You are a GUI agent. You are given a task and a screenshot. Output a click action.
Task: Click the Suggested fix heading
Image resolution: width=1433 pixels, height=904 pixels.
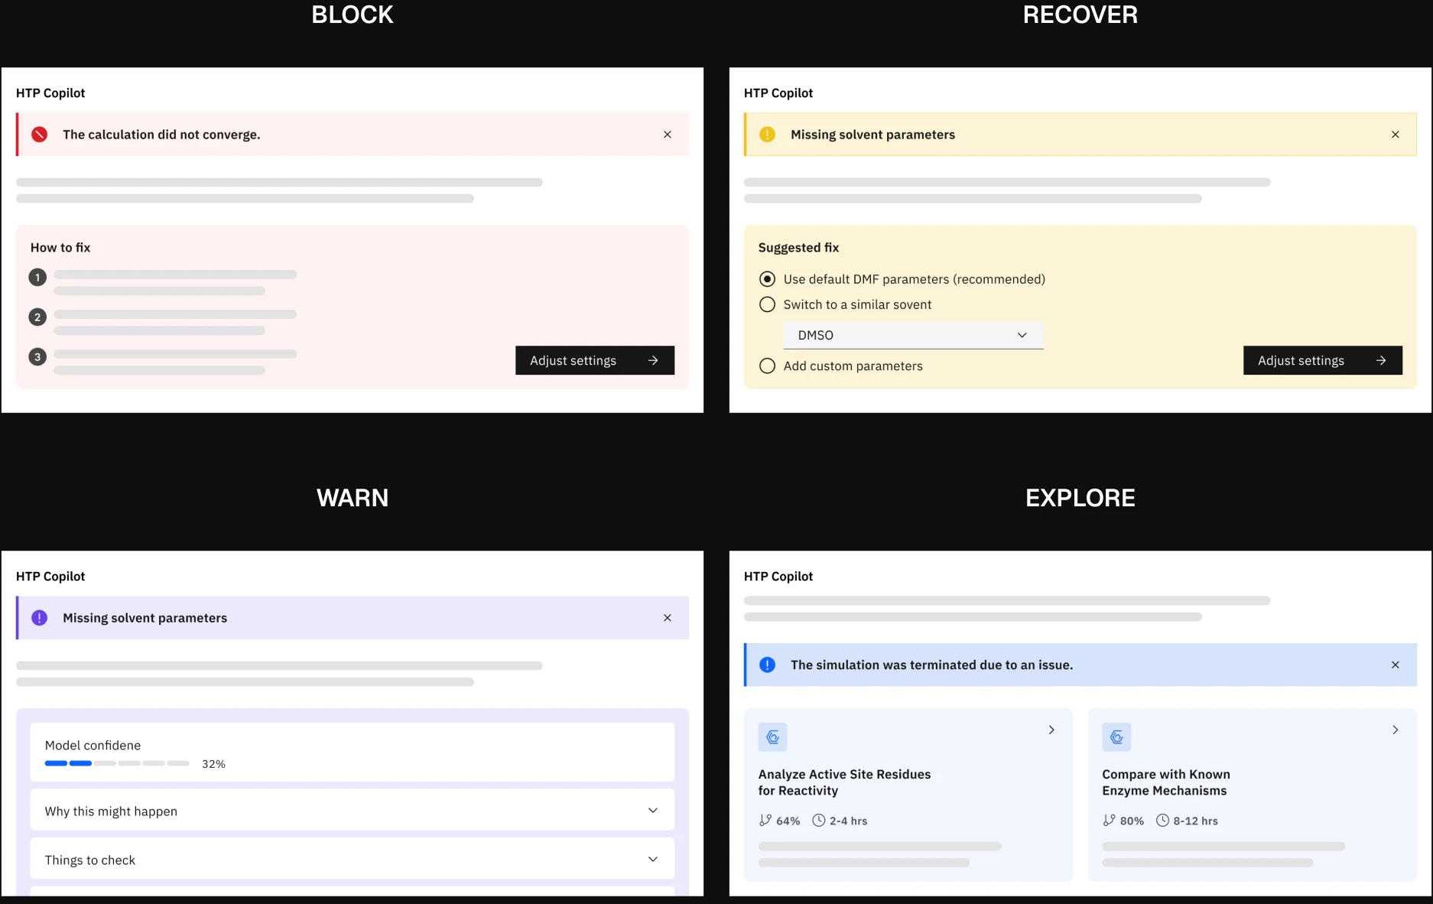pyautogui.click(x=798, y=248)
